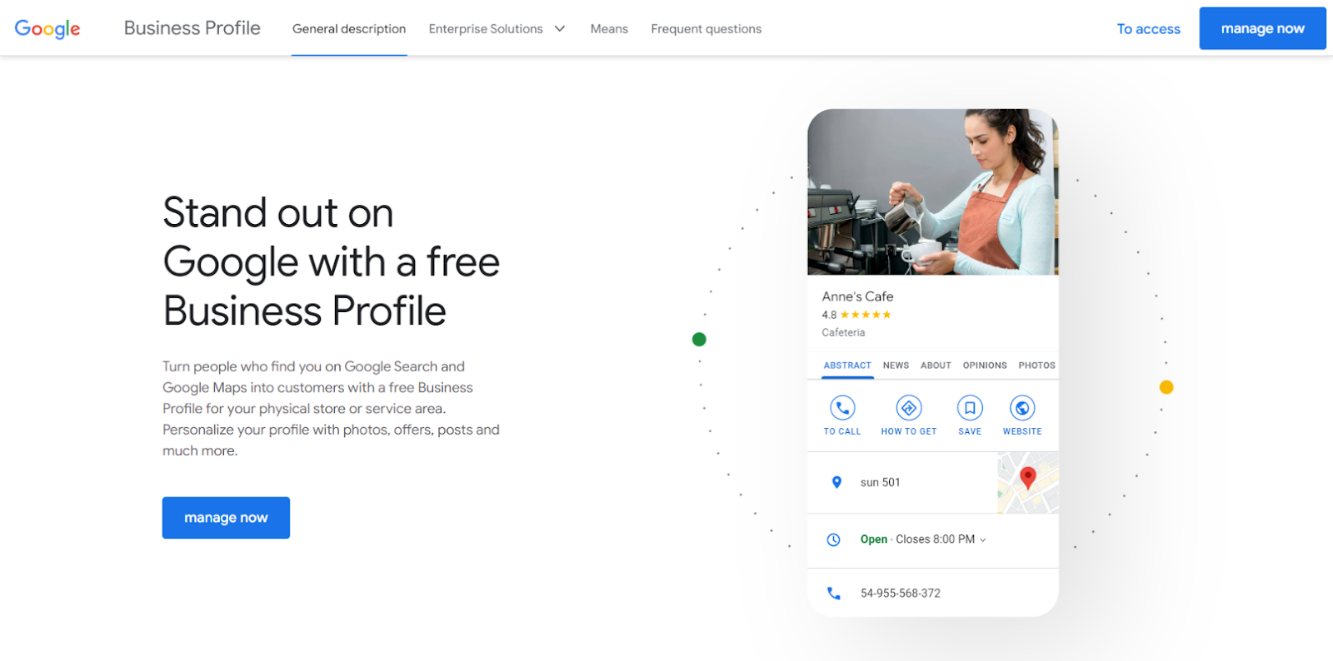This screenshot has height=661, width=1333.
Task: Expand the Enterprise Solutions dropdown
Action: click(497, 28)
